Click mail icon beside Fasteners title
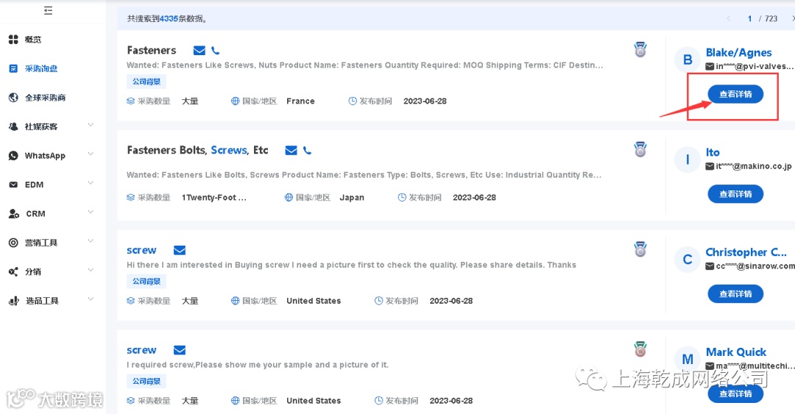 click(x=199, y=51)
